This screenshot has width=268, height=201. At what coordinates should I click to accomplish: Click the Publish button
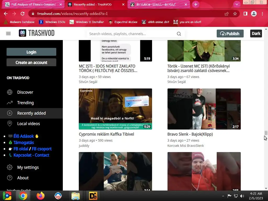230,33
